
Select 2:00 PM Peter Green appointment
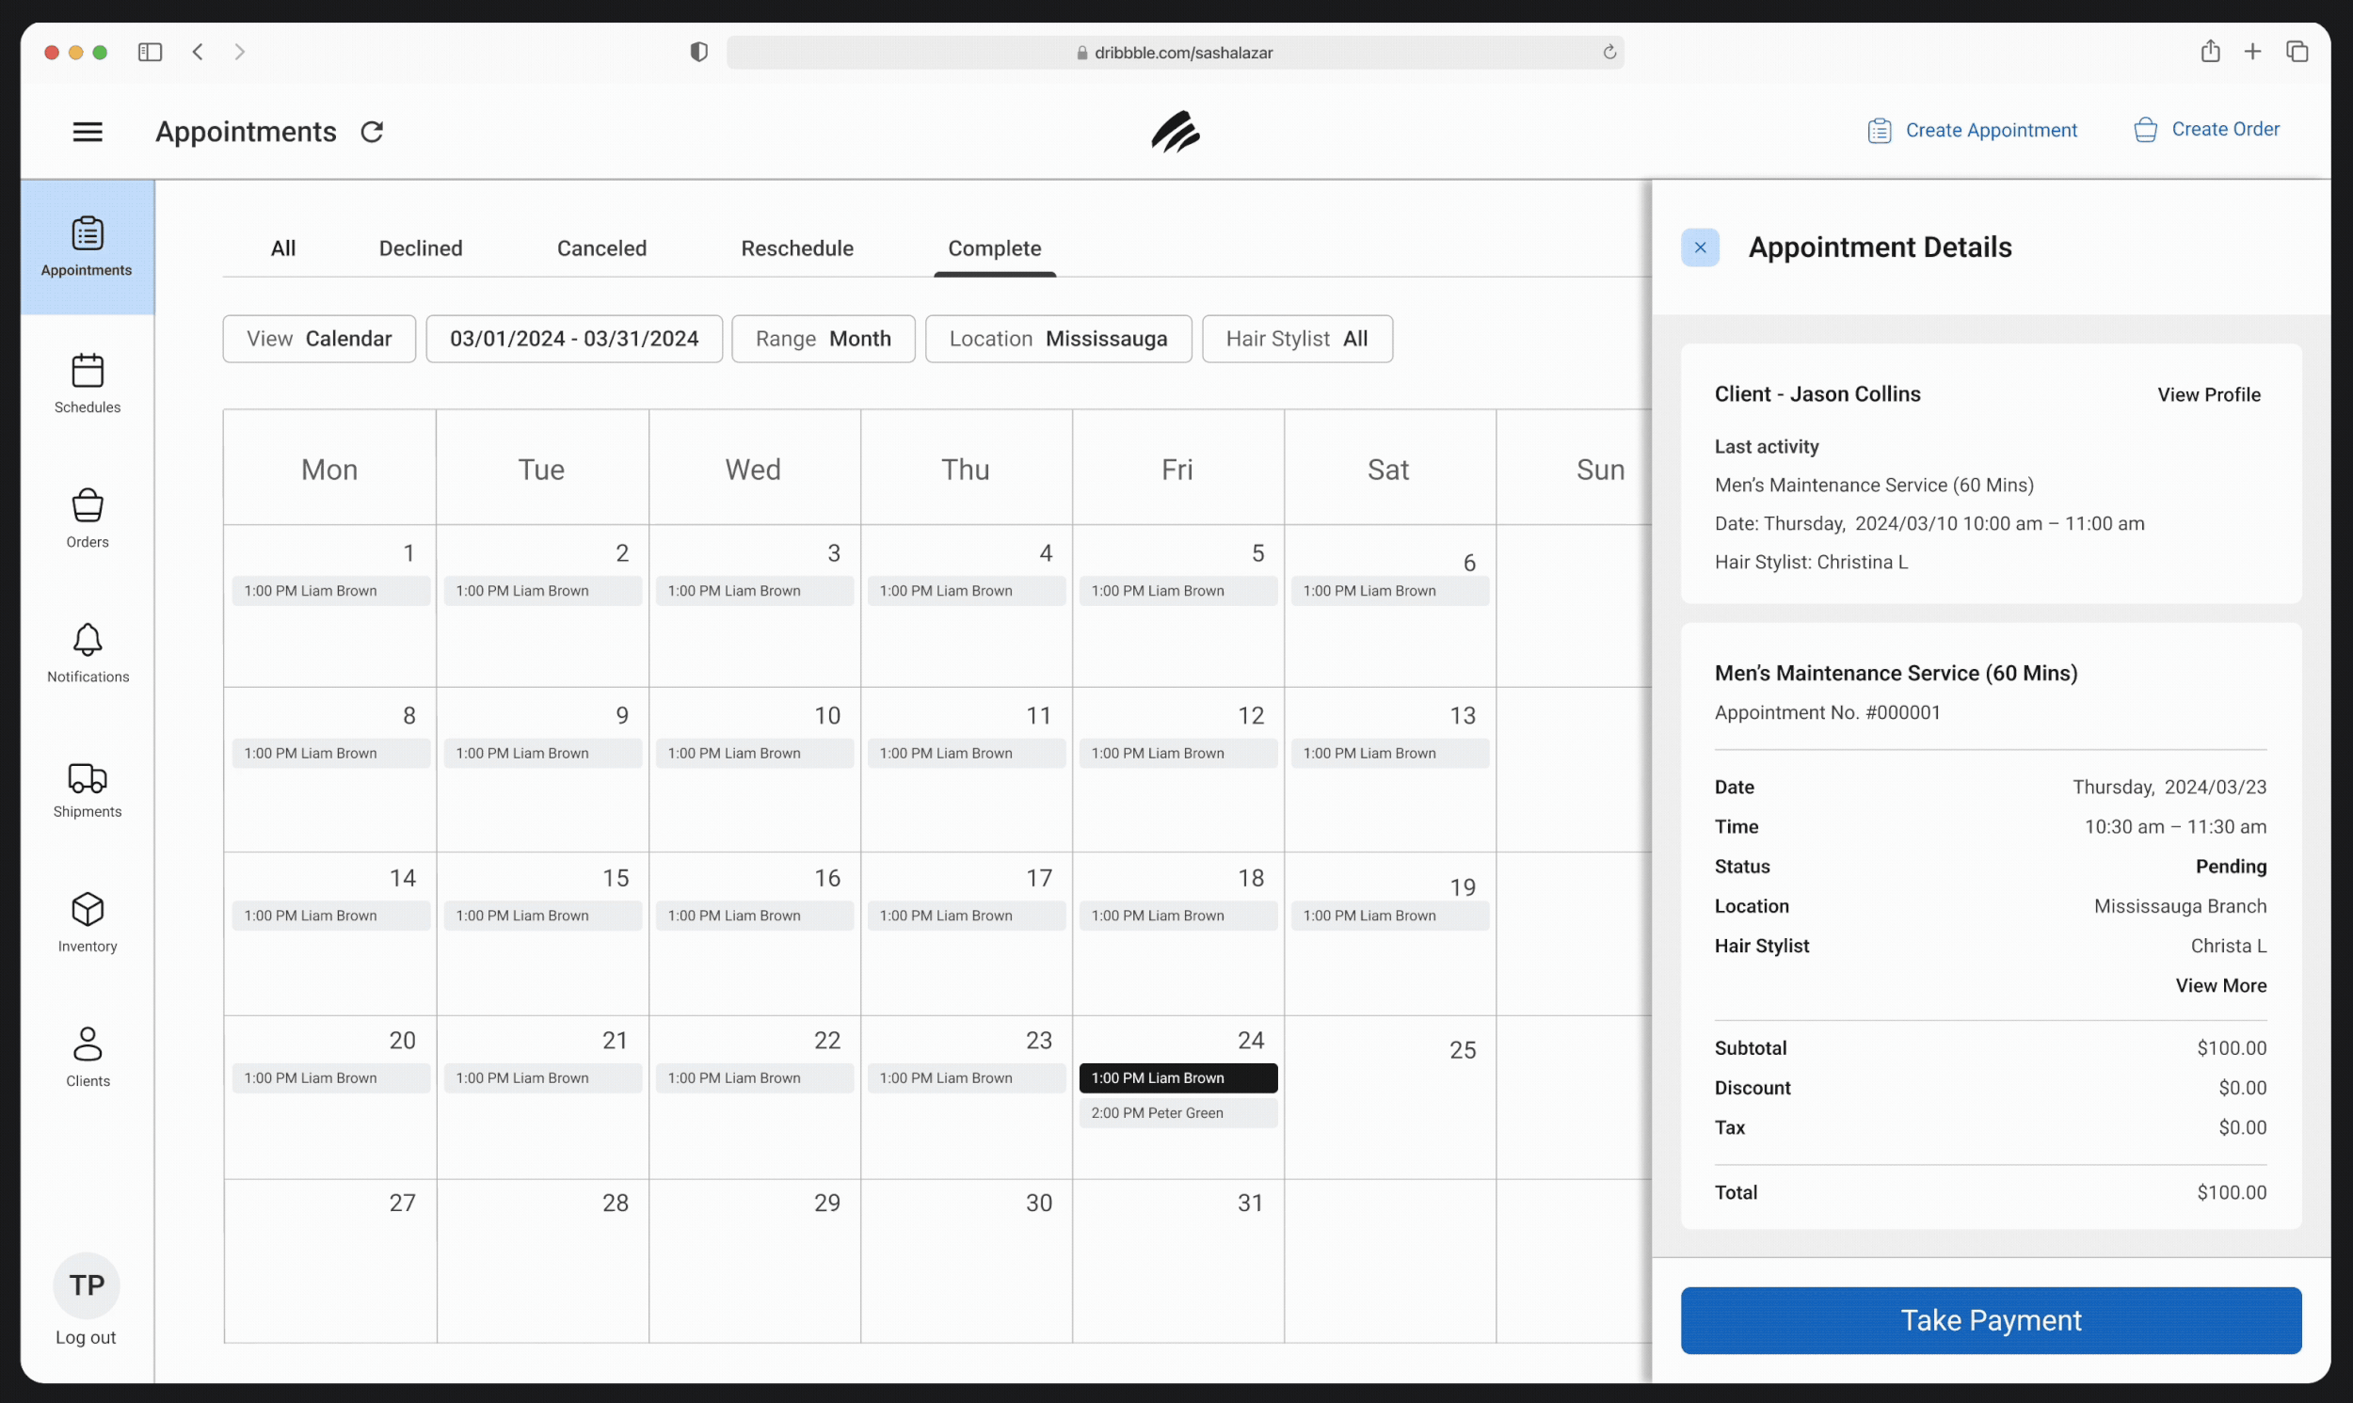(x=1177, y=1113)
